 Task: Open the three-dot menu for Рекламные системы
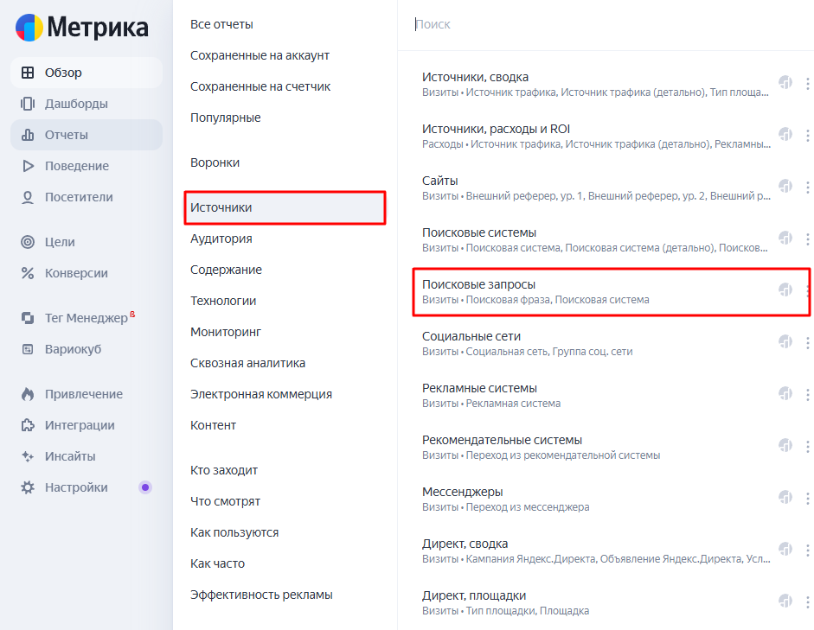tap(808, 395)
